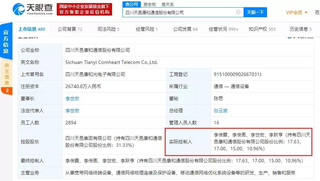Open the 知识产权 503 tab
Viewport: 320px width, 181px height.
[262, 29]
